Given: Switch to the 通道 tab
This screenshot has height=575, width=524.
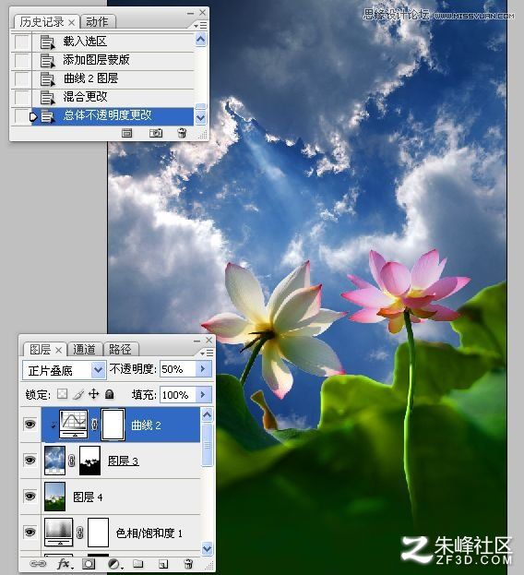Looking at the screenshot, I should 84,349.
